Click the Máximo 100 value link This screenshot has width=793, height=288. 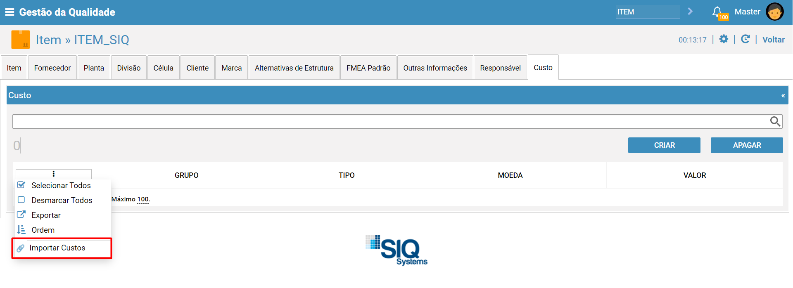[143, 199]
